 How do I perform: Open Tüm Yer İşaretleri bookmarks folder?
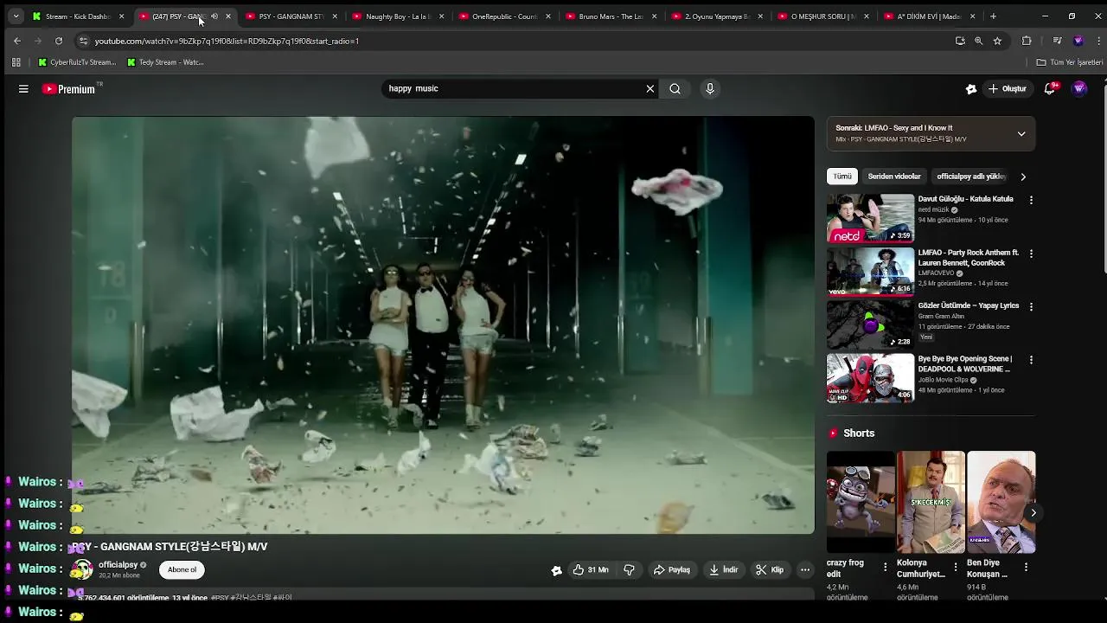coord(1070,62)
